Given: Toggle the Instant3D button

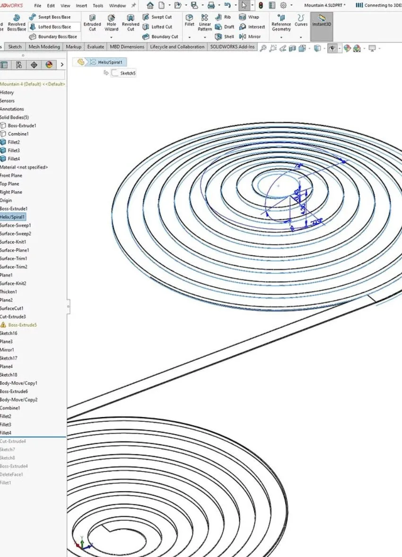Looking at the screenshot, I should (x=322, y=26).
